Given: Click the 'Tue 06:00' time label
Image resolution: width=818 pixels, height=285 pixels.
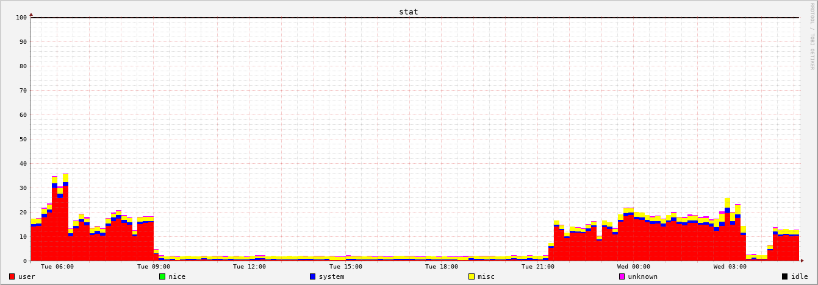Looking at the screenshot, I should coord(57,267).
